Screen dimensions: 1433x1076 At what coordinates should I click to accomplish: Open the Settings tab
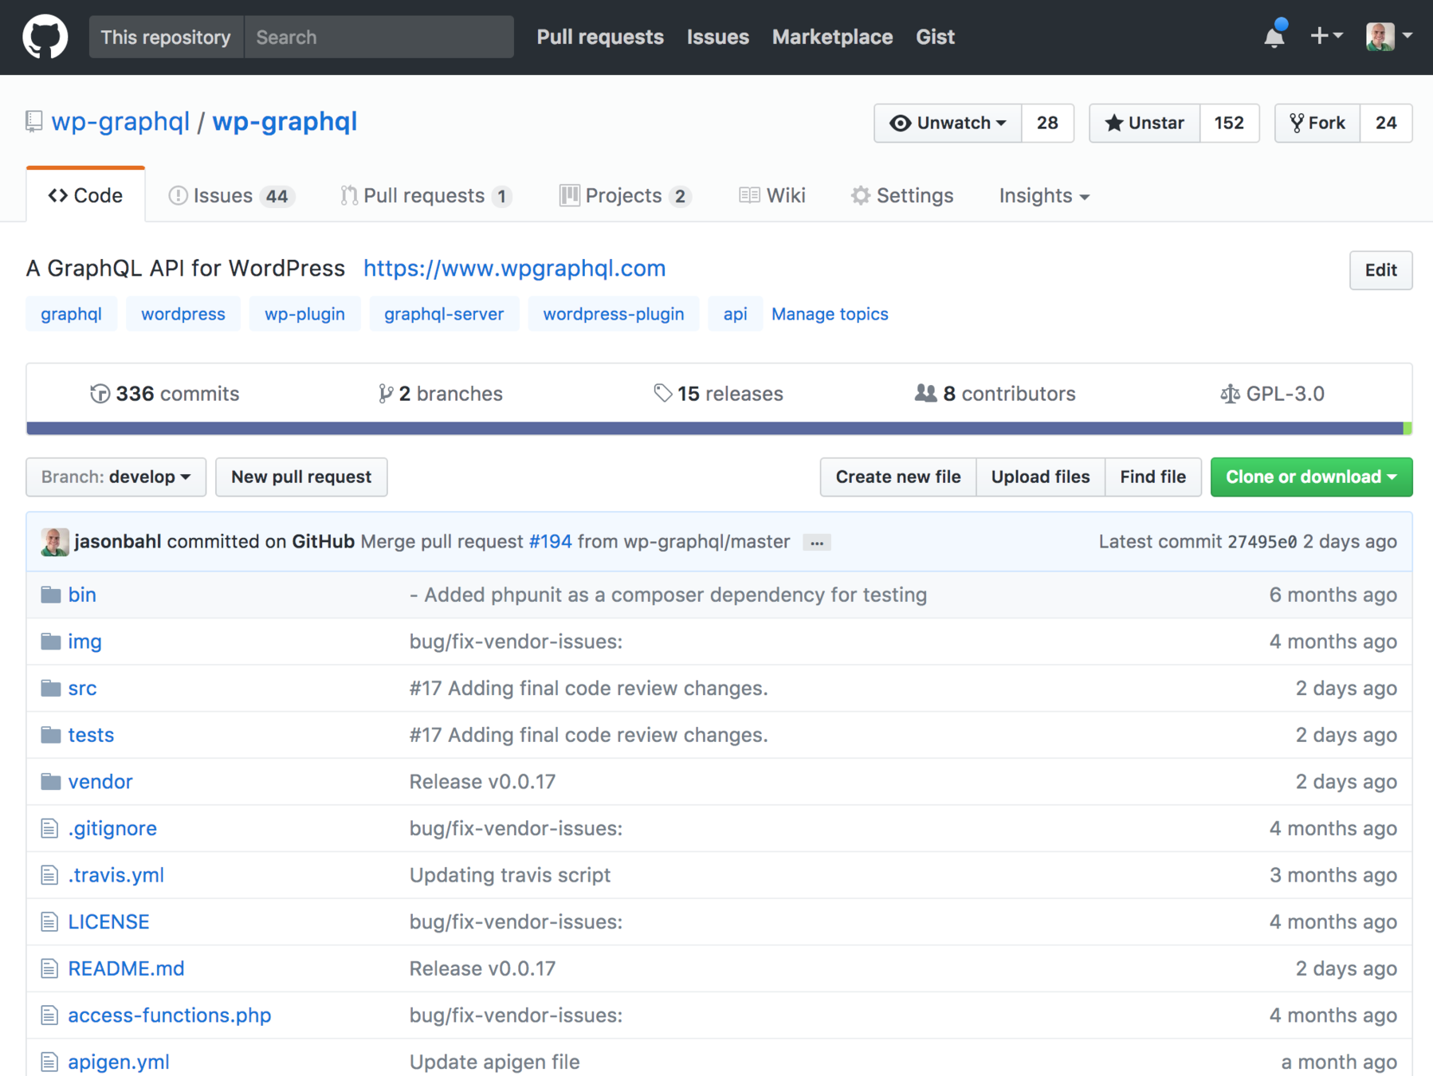click(x=901, y=195)
